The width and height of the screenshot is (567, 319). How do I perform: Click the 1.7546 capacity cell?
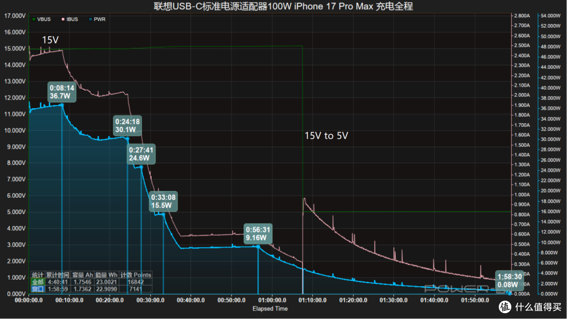coord(82,282)
